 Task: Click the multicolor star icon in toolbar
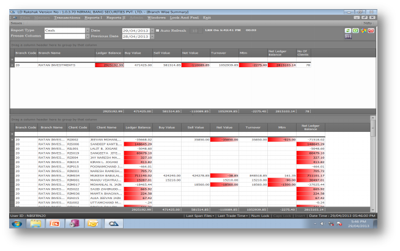[363, 30]
